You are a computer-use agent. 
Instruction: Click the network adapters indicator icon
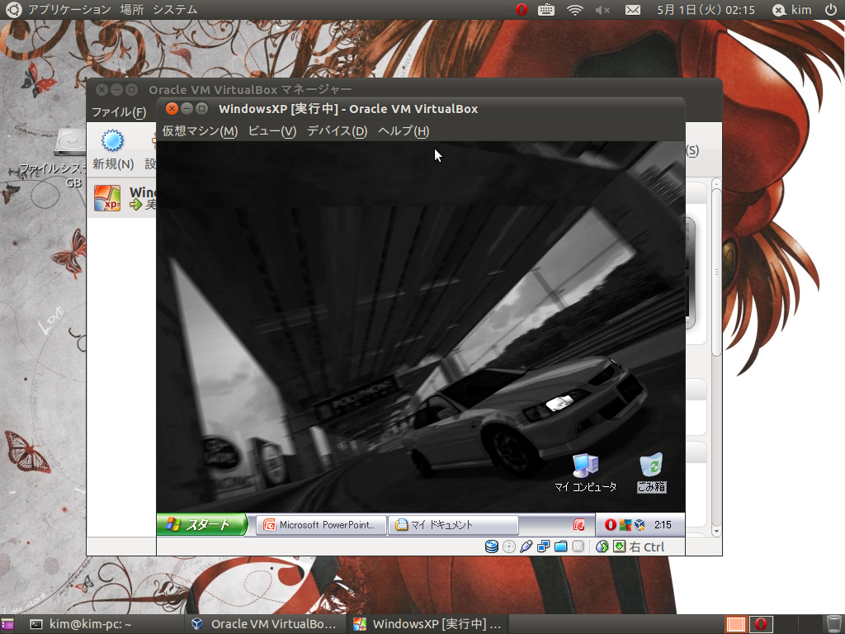pyautogui.click(x=543, y=546)
